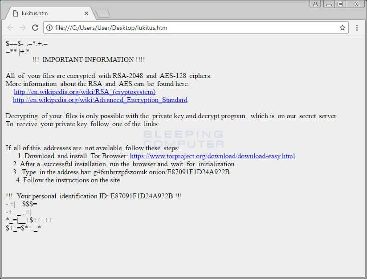Click the 'Follow the instructions on the site' step
The image size is (367, 279).
tap(69, 180)
